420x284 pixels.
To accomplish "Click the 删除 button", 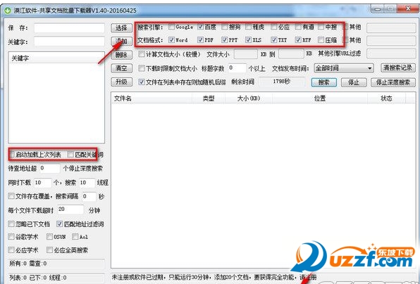I will [121, 55].
